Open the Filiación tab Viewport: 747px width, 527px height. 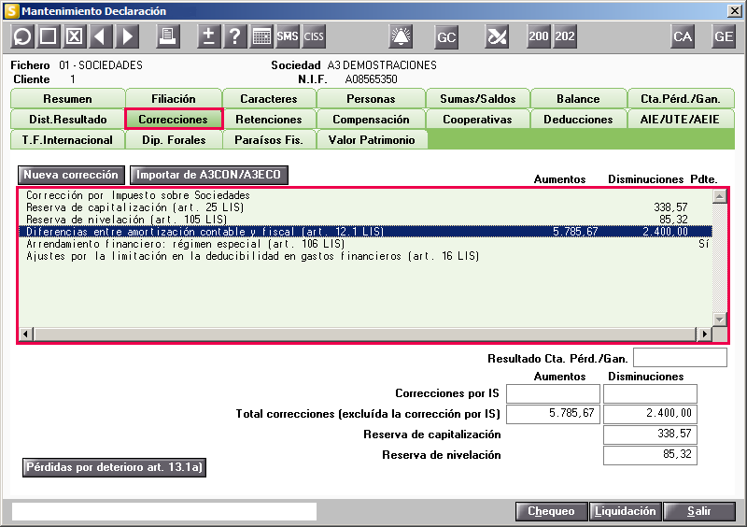174,99
